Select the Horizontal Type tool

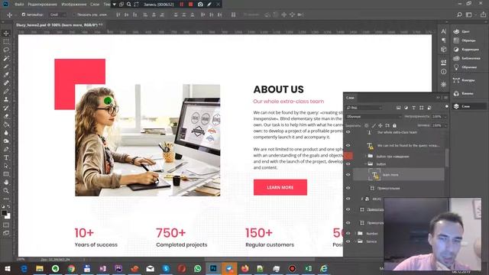(x=6, y=157)
